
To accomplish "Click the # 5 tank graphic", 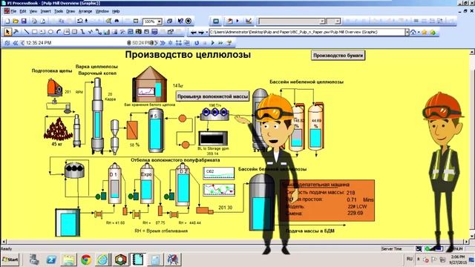I will [x=156, y=131].
